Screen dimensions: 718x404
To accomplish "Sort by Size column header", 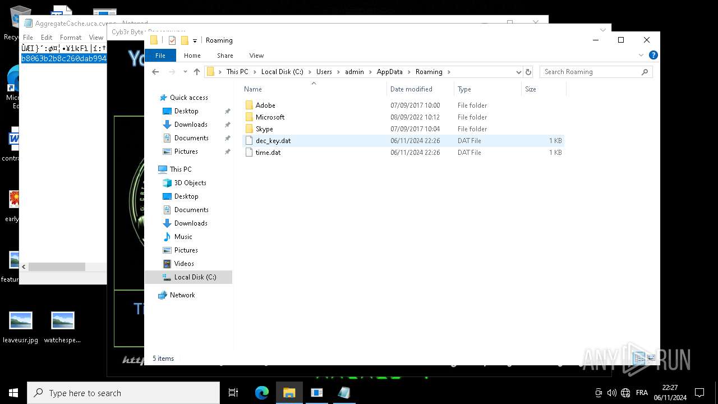I will [x=544, y=89].
